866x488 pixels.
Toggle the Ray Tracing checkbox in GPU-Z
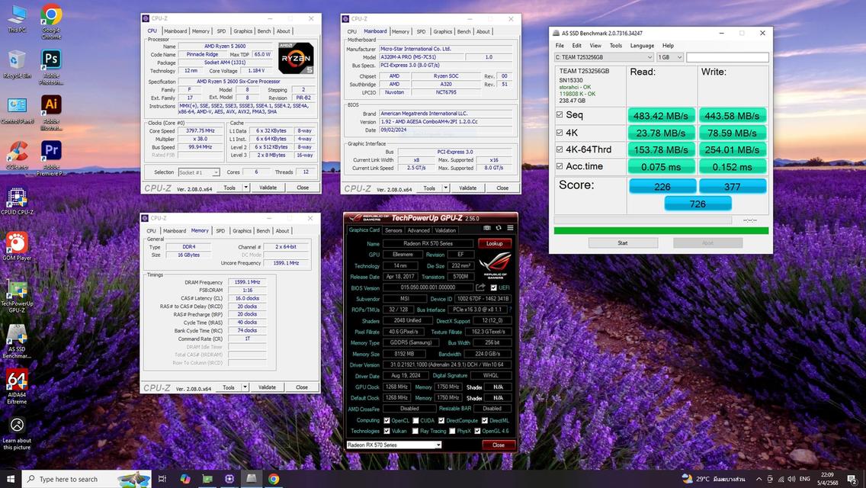pos(415,431)
